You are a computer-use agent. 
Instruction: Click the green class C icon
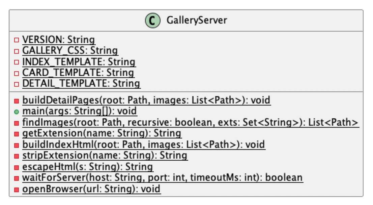[152, 20]
